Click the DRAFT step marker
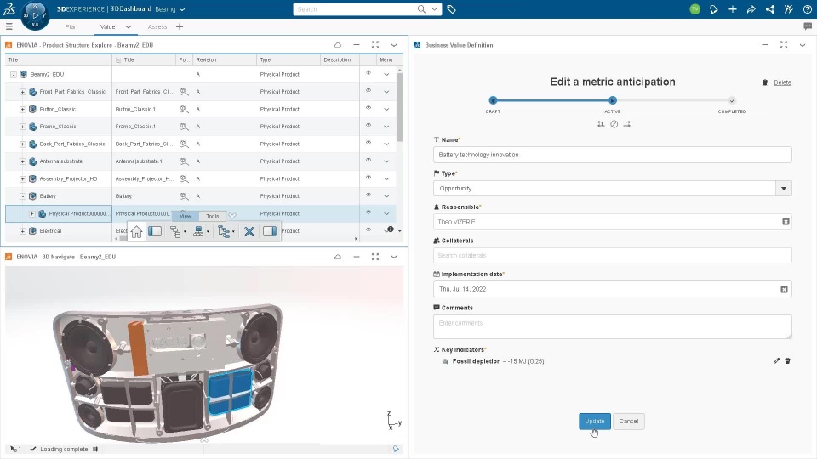Image resolution: width=817 pixels, height=459 pixels. pos(493,100)
